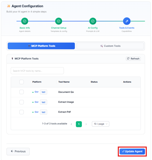
Task: Open the Basic Info step label
Action: coord(25,28)
